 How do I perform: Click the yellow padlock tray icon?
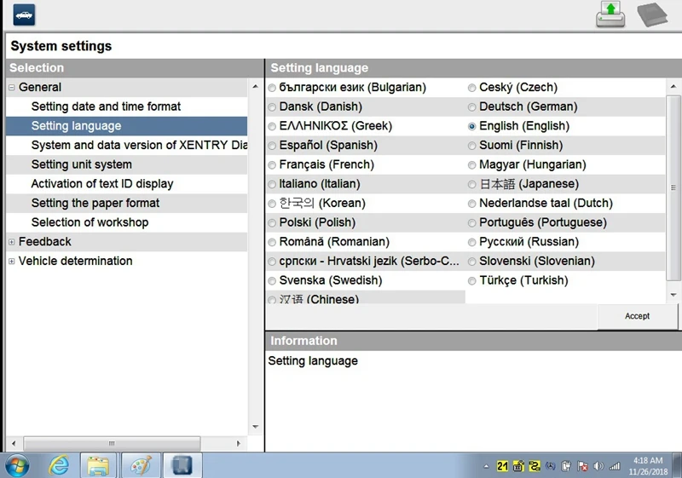click(518, 466)
